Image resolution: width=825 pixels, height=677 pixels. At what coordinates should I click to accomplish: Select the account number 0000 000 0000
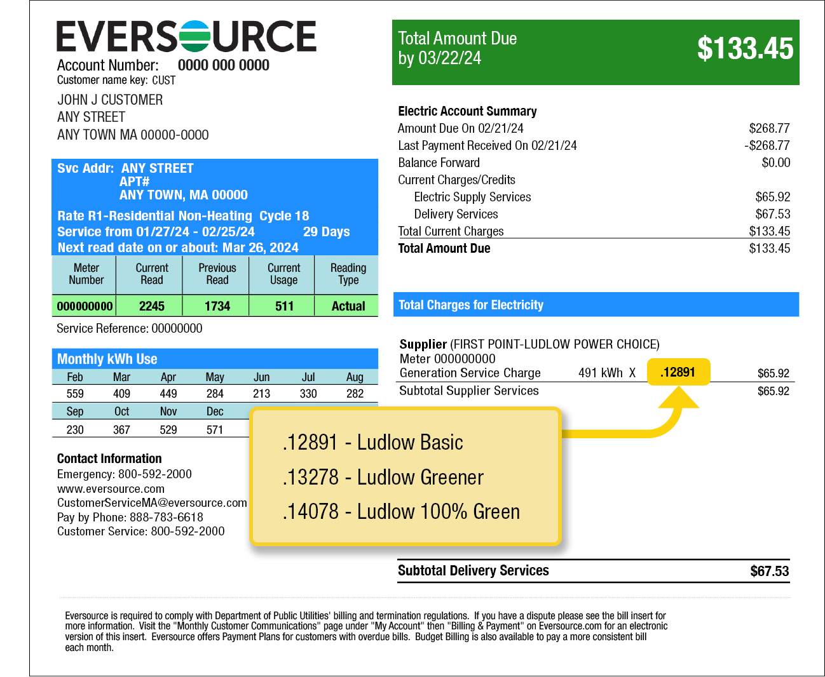click(x=224, y=65)
